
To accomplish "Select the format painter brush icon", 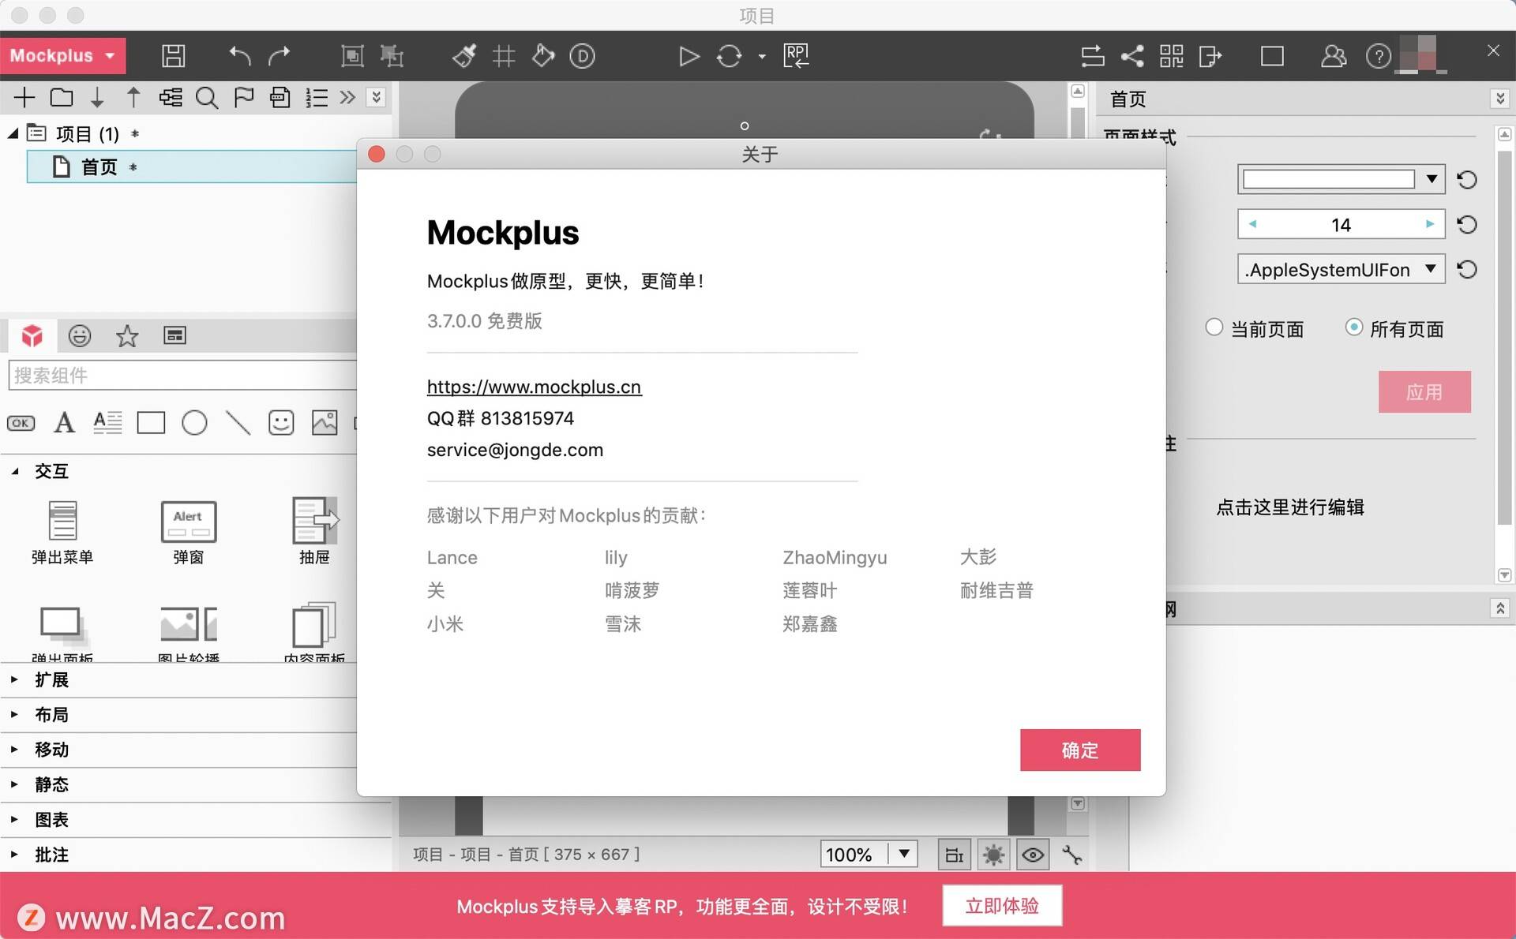I will coord(464,56).
